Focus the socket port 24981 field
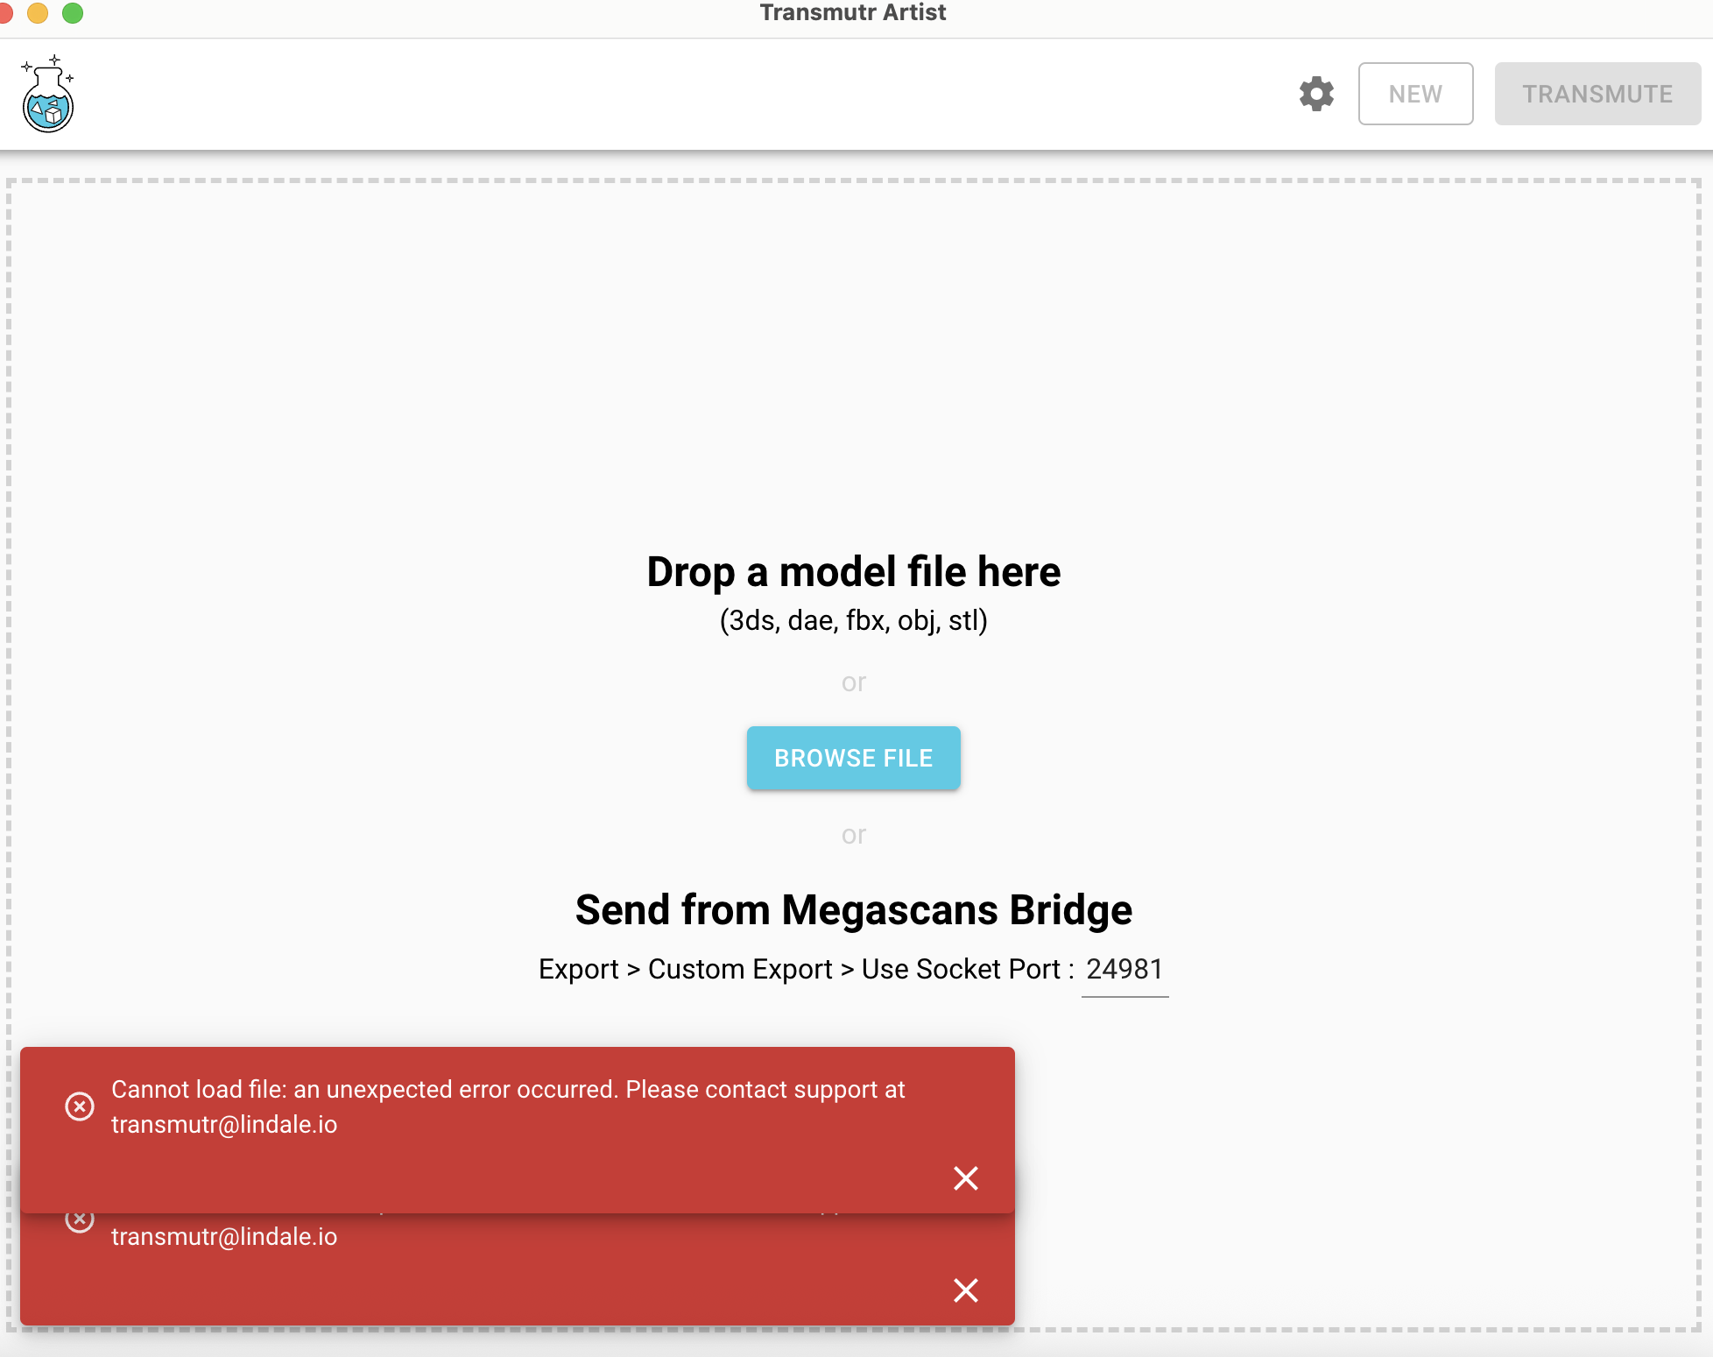 [1124, 970]
